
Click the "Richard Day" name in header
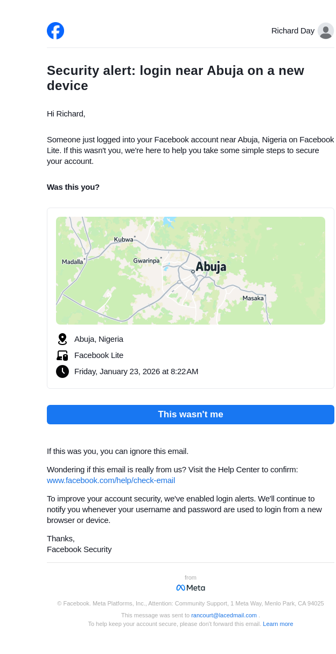pyautogui.click(x=292, y=31)
